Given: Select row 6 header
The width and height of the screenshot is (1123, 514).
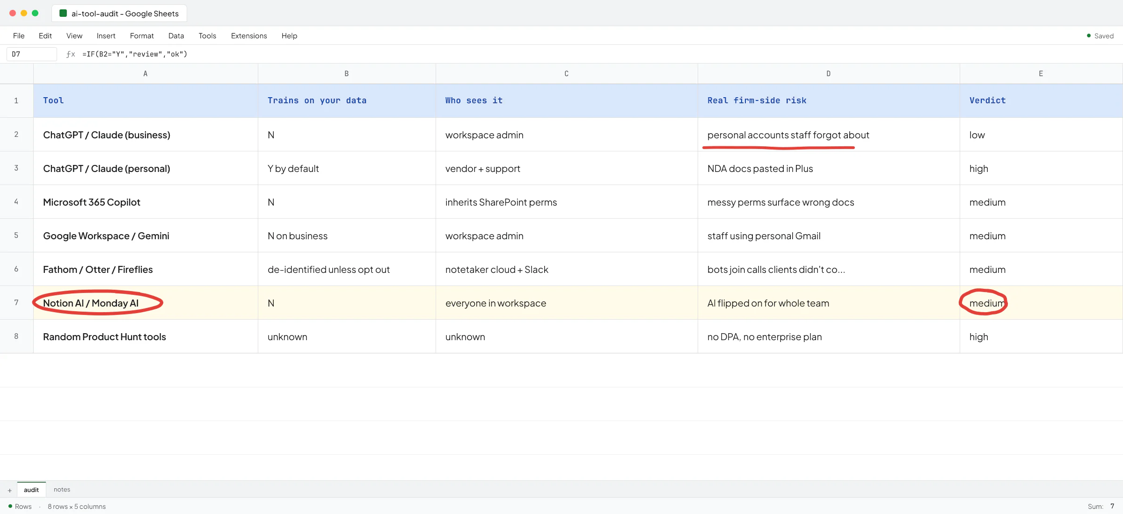Looking at the screenshot, I should (16, 269).
